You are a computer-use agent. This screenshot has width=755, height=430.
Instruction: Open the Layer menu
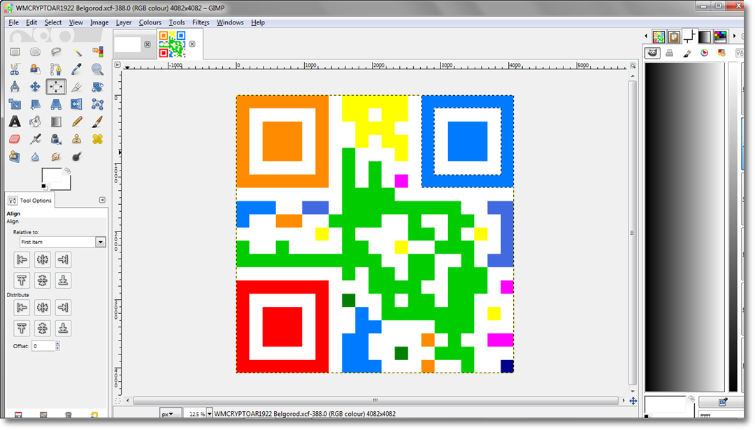[124, 22]
